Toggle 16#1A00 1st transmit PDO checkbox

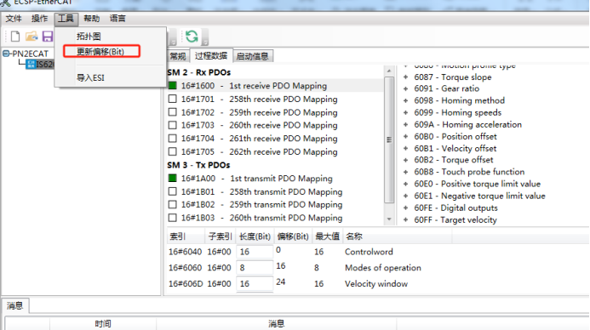coord(172,178)
